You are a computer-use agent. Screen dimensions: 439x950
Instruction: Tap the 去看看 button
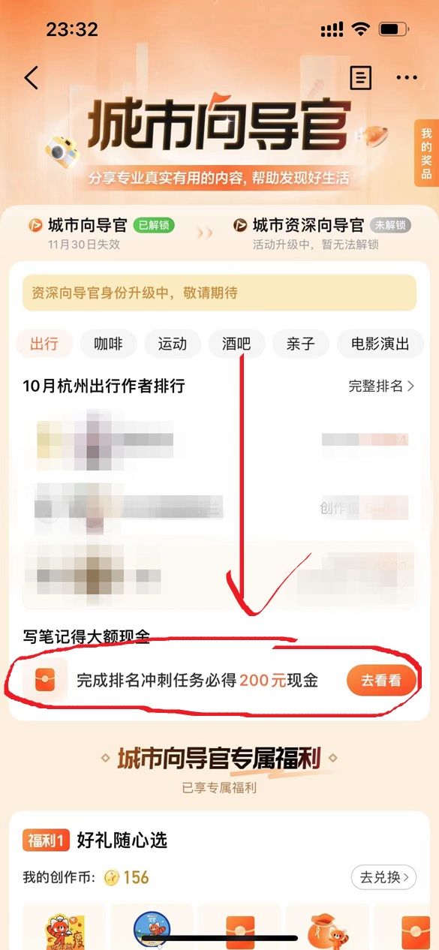tap(381, 681)
